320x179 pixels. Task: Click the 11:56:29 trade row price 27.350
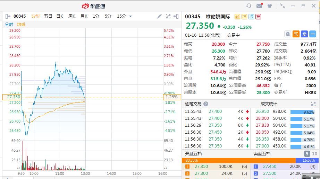[x=215, y=125]
